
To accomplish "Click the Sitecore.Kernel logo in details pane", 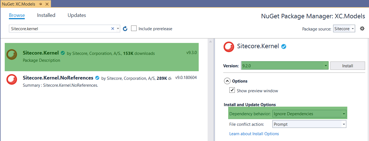I will (229, 47).
